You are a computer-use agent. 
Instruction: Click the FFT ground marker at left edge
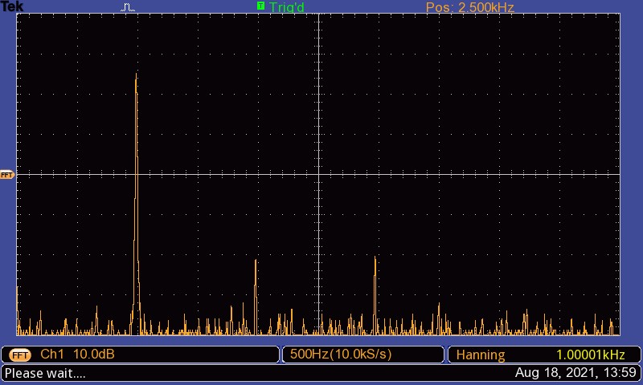tap(7, 175)
